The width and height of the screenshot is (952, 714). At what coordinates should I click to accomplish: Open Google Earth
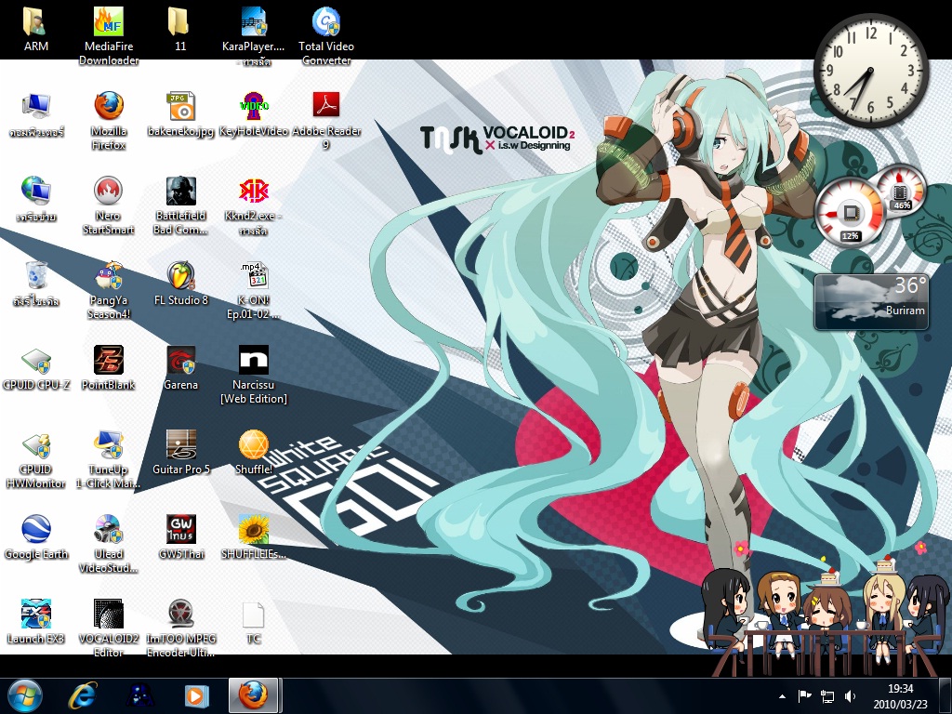36,537
